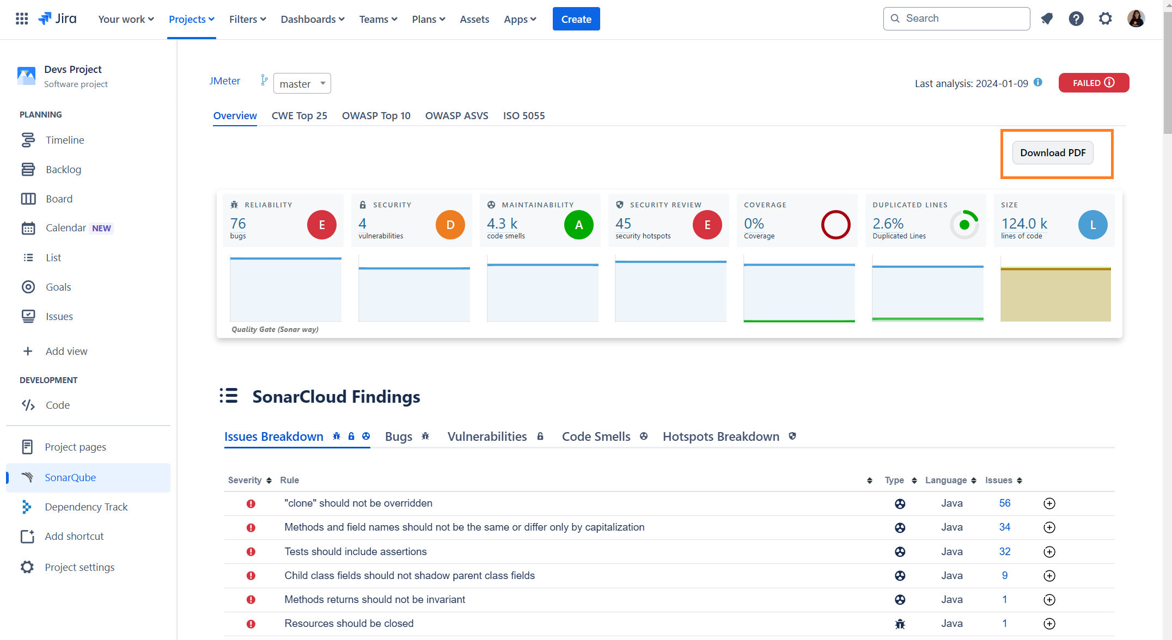Open the Plans menu
The height and width of the screenshot is (640, 1172).
click(x=429, y=19)
